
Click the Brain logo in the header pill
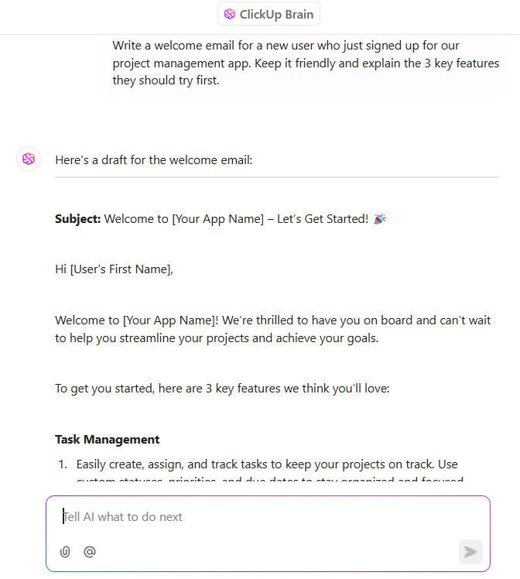tap(230, 14)
